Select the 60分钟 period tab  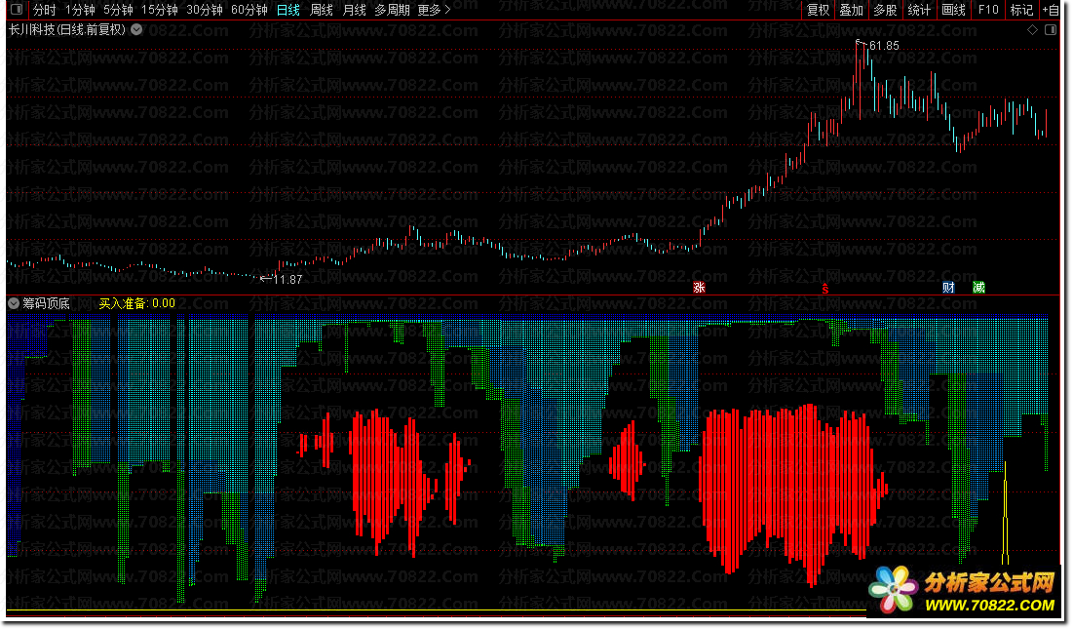tap(249, 10)
